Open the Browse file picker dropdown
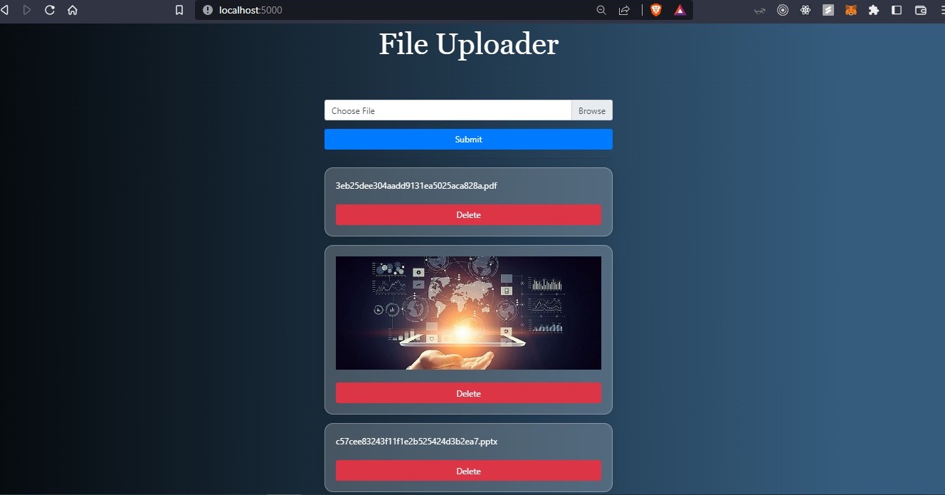The image size is (945, 495). tap(591, 110)
